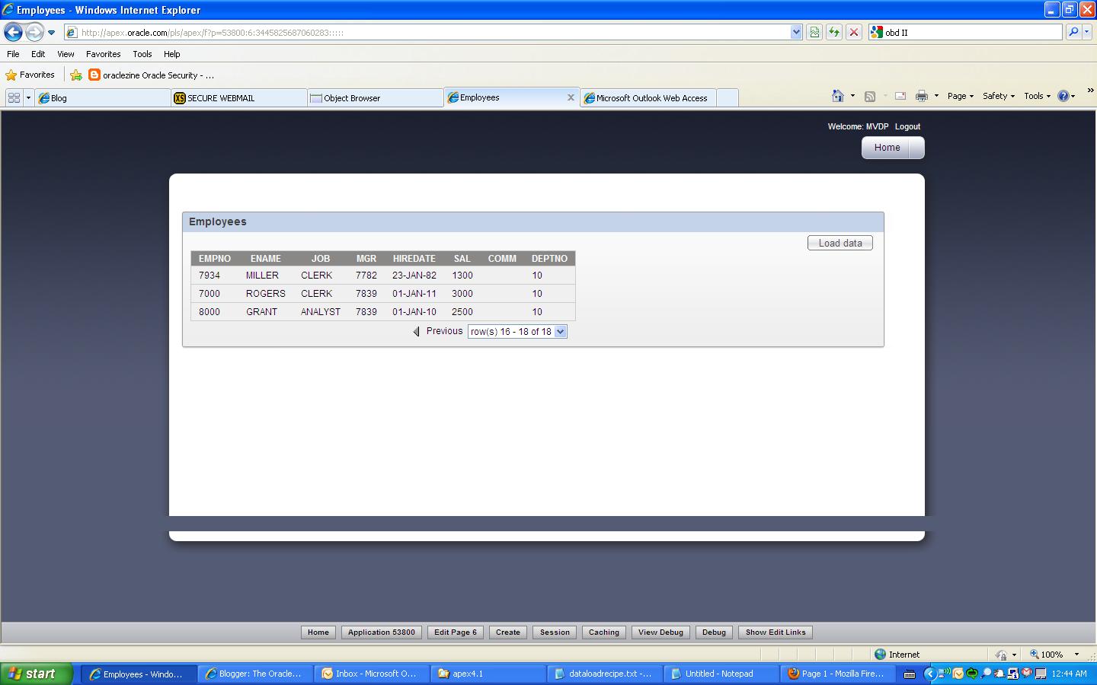
Task: Click the Add to Favorites star icon
Action: pyautogui.click(x=75, y=75)
